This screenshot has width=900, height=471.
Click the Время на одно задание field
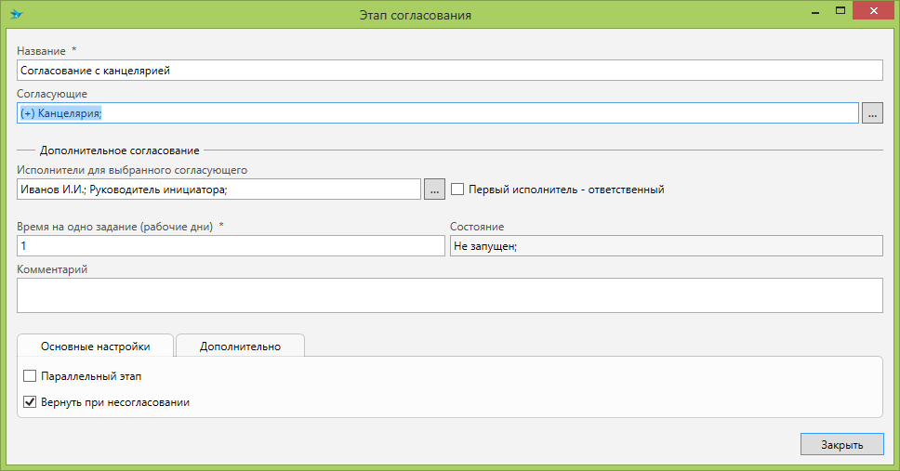[231, 246]
